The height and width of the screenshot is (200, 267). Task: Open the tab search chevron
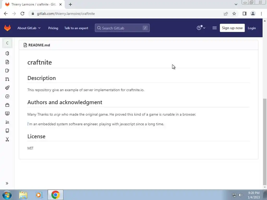(236, 4)
